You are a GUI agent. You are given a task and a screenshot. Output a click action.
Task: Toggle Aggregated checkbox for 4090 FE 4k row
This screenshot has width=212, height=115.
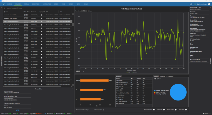coord(42,28)
